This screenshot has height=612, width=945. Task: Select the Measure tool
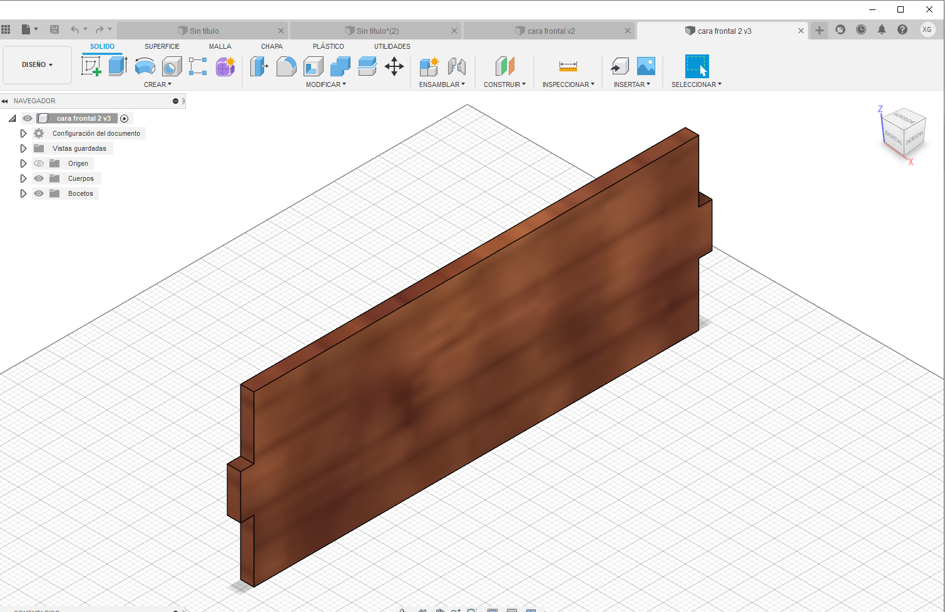point(568,66)
